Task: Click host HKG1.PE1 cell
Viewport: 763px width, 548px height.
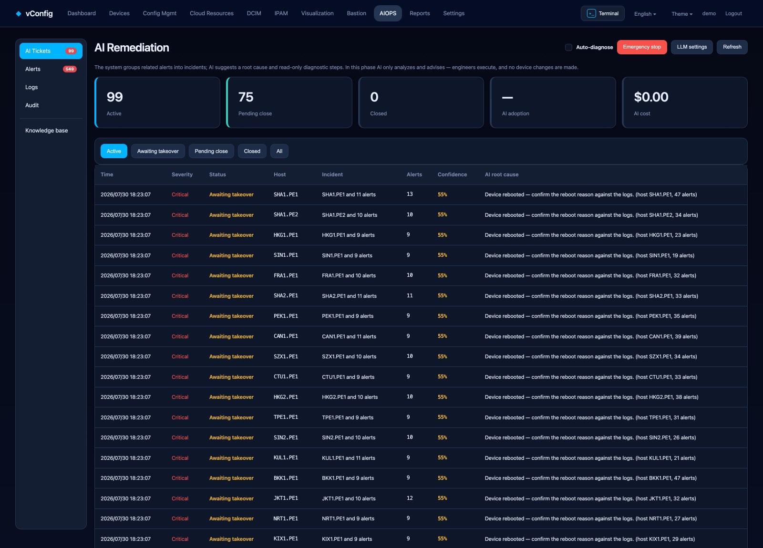Action: click(286, 235)
